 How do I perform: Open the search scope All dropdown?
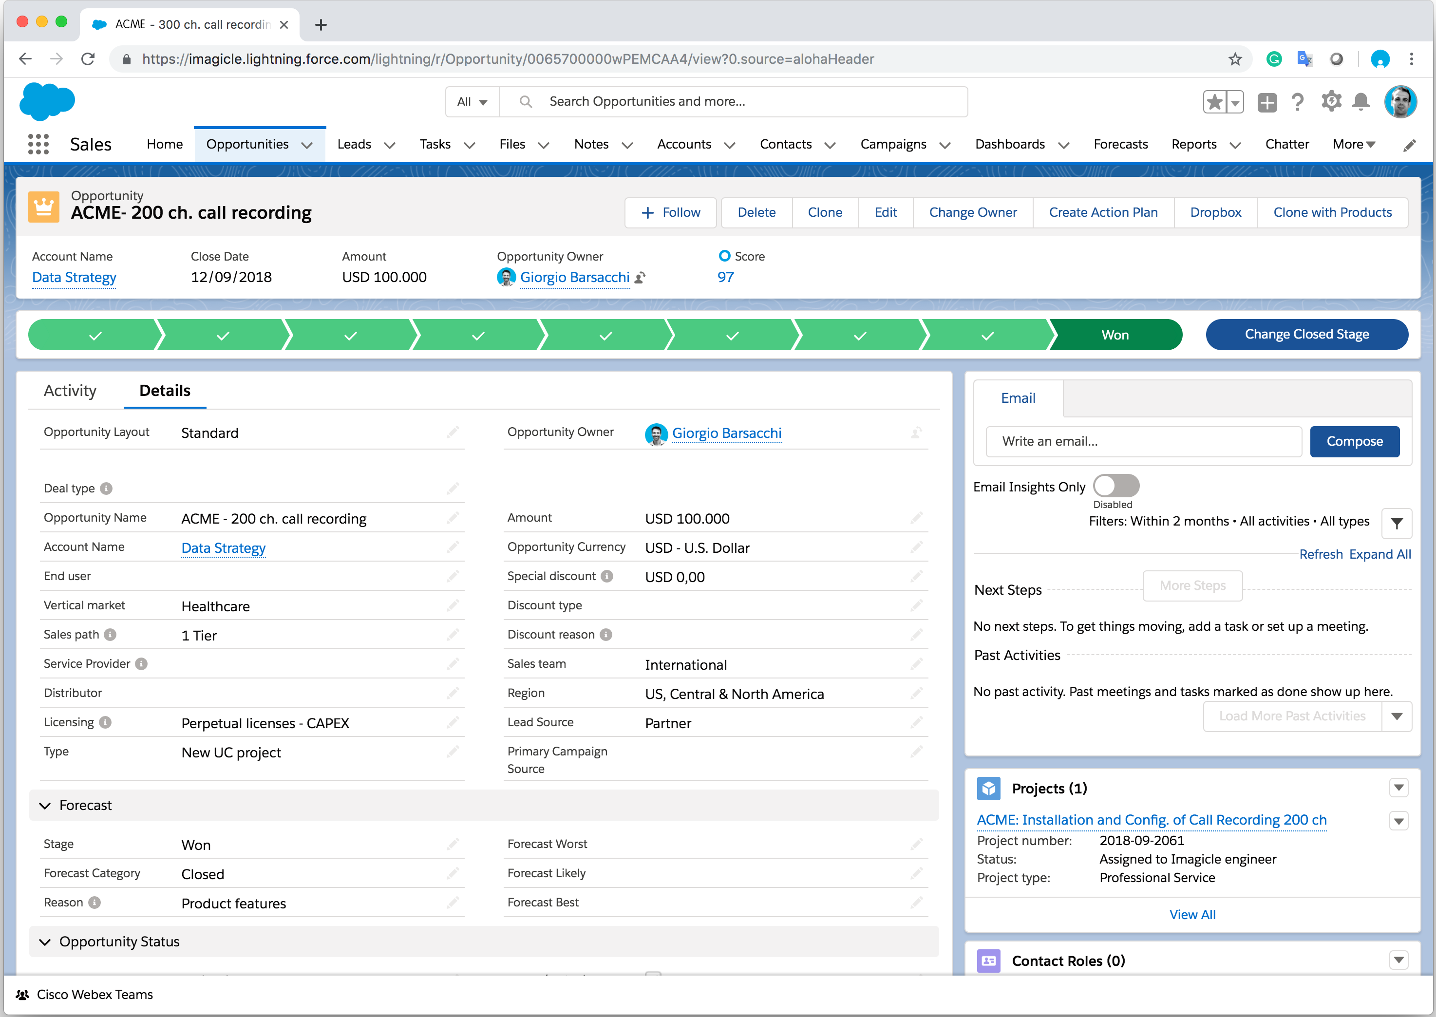click(472, 101)
